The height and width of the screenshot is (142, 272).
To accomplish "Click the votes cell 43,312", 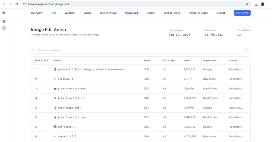I will (188, 79).
